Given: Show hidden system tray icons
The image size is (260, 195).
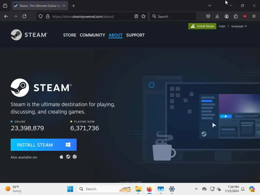Looking at the screenshot, I should (196, 189).
